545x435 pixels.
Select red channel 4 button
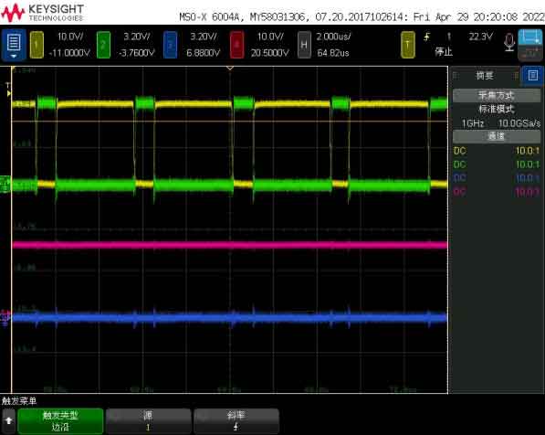pyautogui.click(x=236, y=45)
